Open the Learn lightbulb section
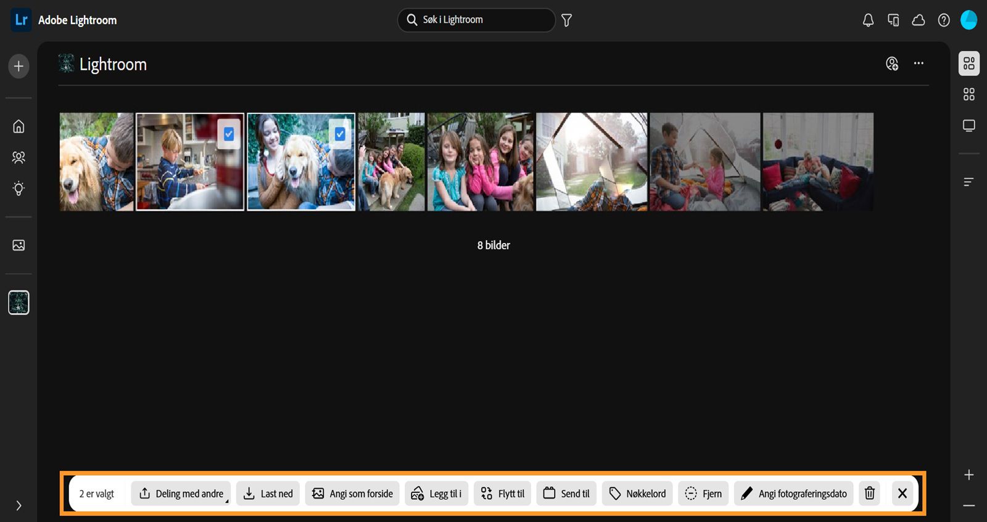This screenshot has width=987, height=522. (x=19, y=189)
